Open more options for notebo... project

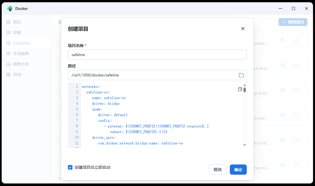point(296,40)
